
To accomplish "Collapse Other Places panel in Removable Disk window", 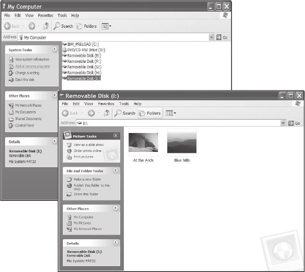I will point(116,208).
